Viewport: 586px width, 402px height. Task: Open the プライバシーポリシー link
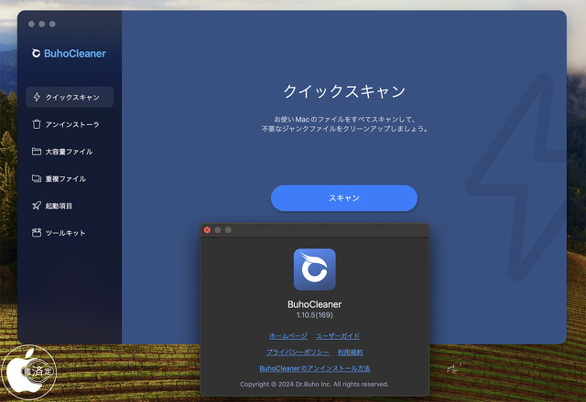(298, 352)
